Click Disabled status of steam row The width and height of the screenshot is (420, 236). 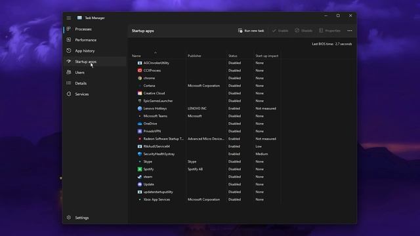[235, 177]
